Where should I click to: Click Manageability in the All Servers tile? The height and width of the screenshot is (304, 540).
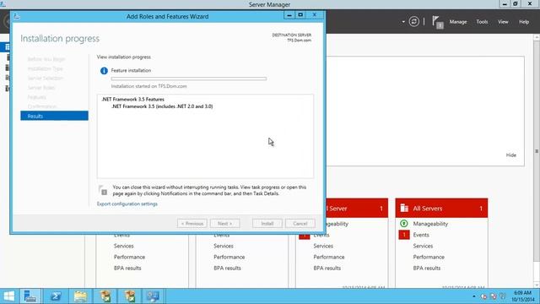click(x=430, y=224)
